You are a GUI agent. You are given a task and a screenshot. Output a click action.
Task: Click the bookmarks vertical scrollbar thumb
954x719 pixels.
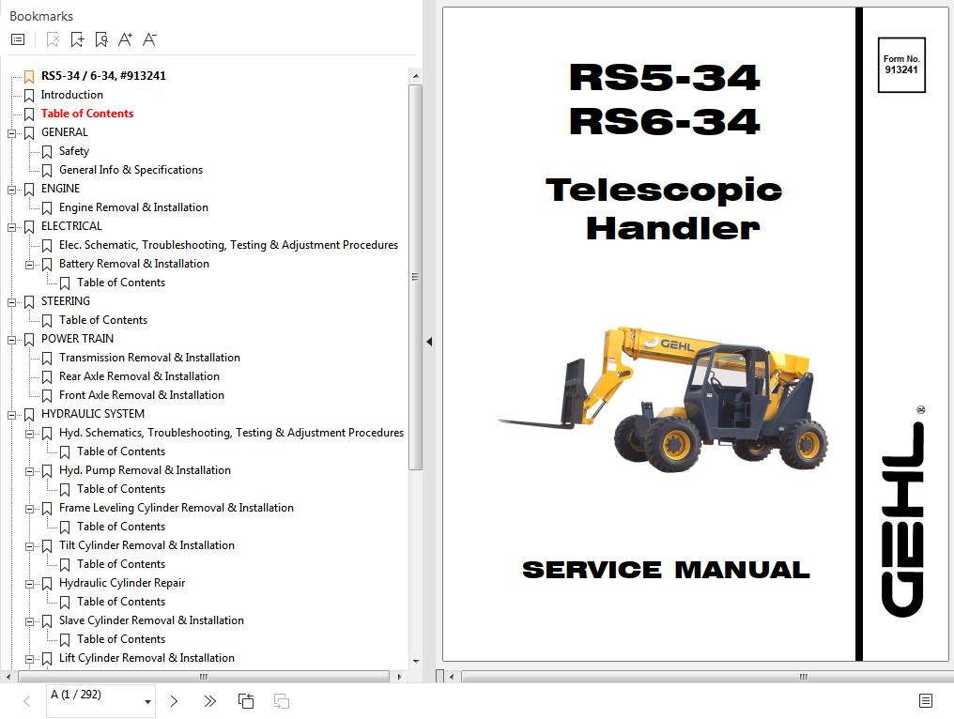tap(416, 277)
